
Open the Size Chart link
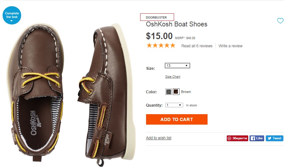pos(172,77)
